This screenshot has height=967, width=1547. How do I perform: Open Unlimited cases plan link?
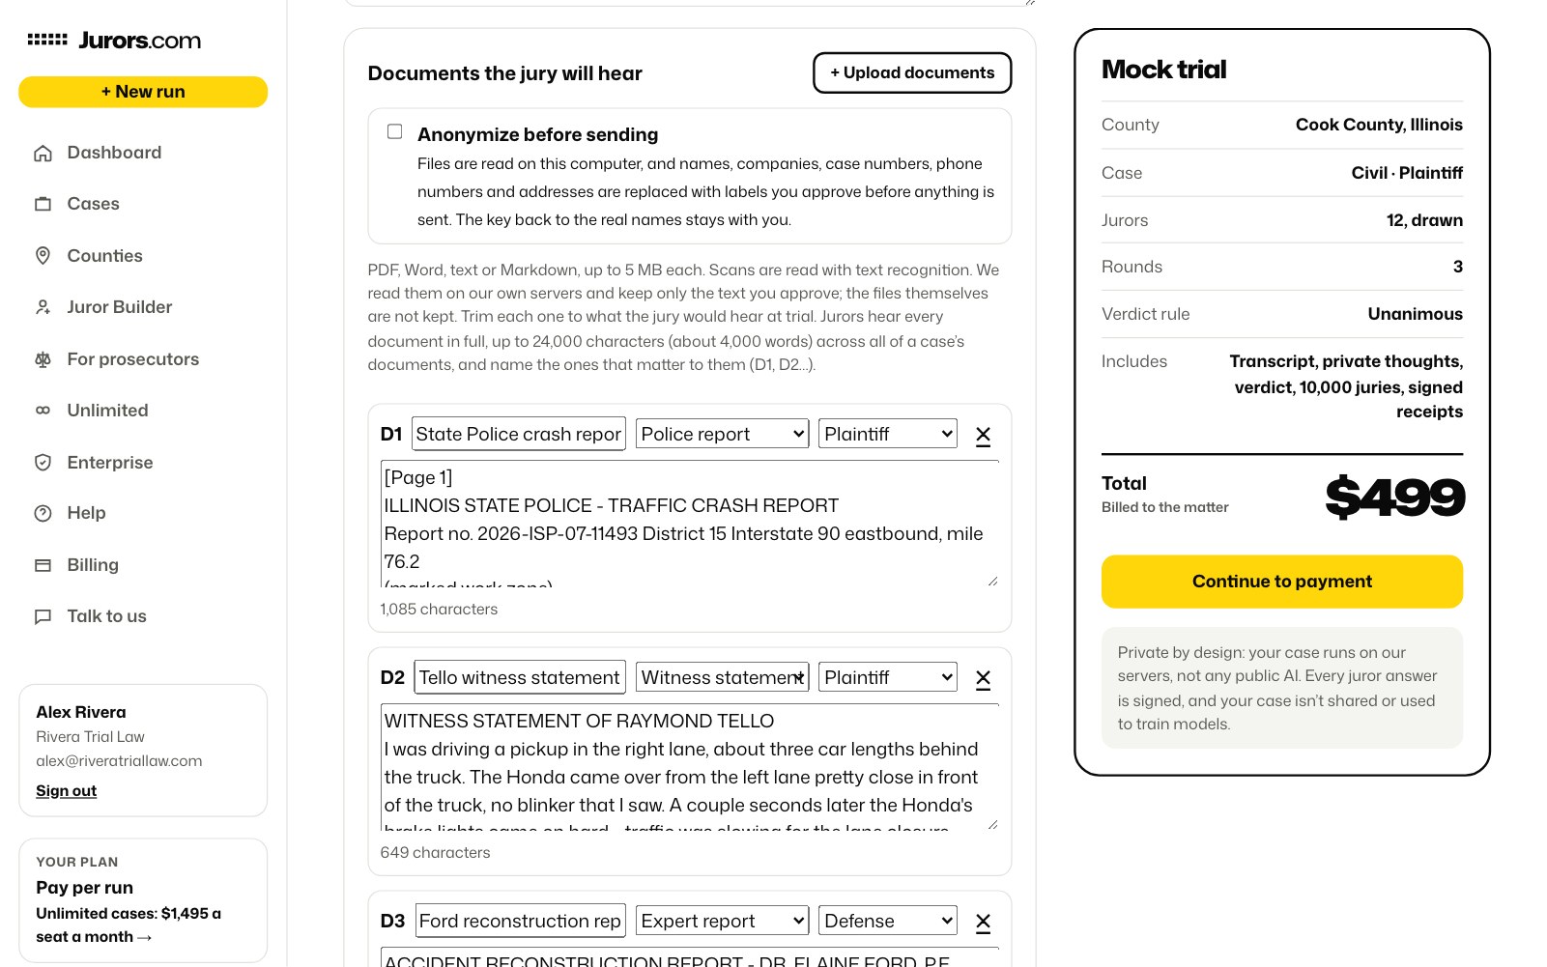point(129,925)
